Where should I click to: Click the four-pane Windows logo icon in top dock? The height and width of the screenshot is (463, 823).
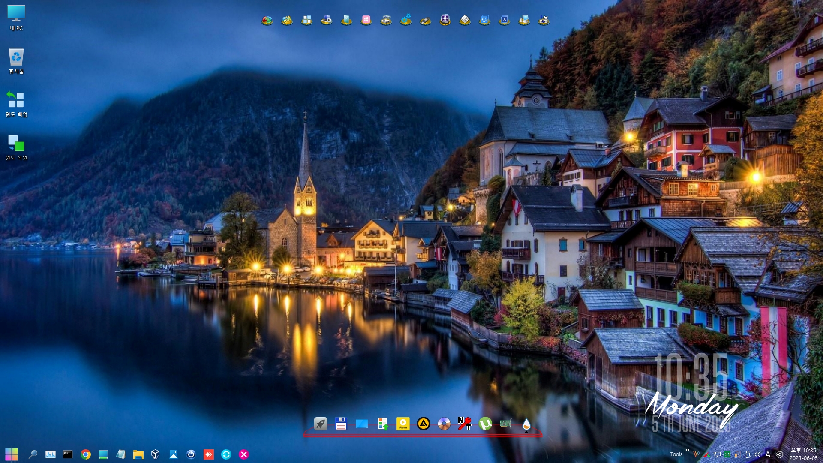307,20
